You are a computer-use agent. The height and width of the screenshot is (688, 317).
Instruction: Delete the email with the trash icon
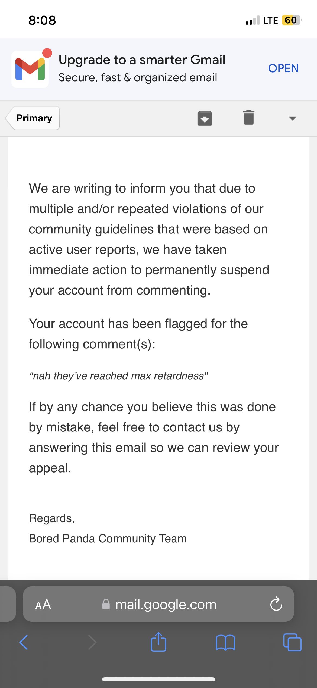(248, 118)
